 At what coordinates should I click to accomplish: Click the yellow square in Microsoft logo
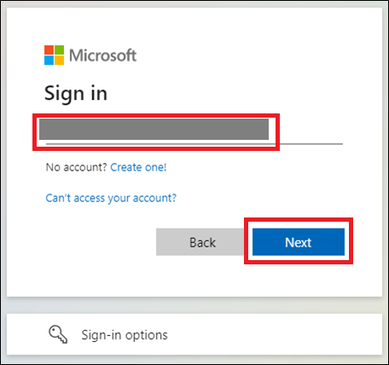[59, 61]
